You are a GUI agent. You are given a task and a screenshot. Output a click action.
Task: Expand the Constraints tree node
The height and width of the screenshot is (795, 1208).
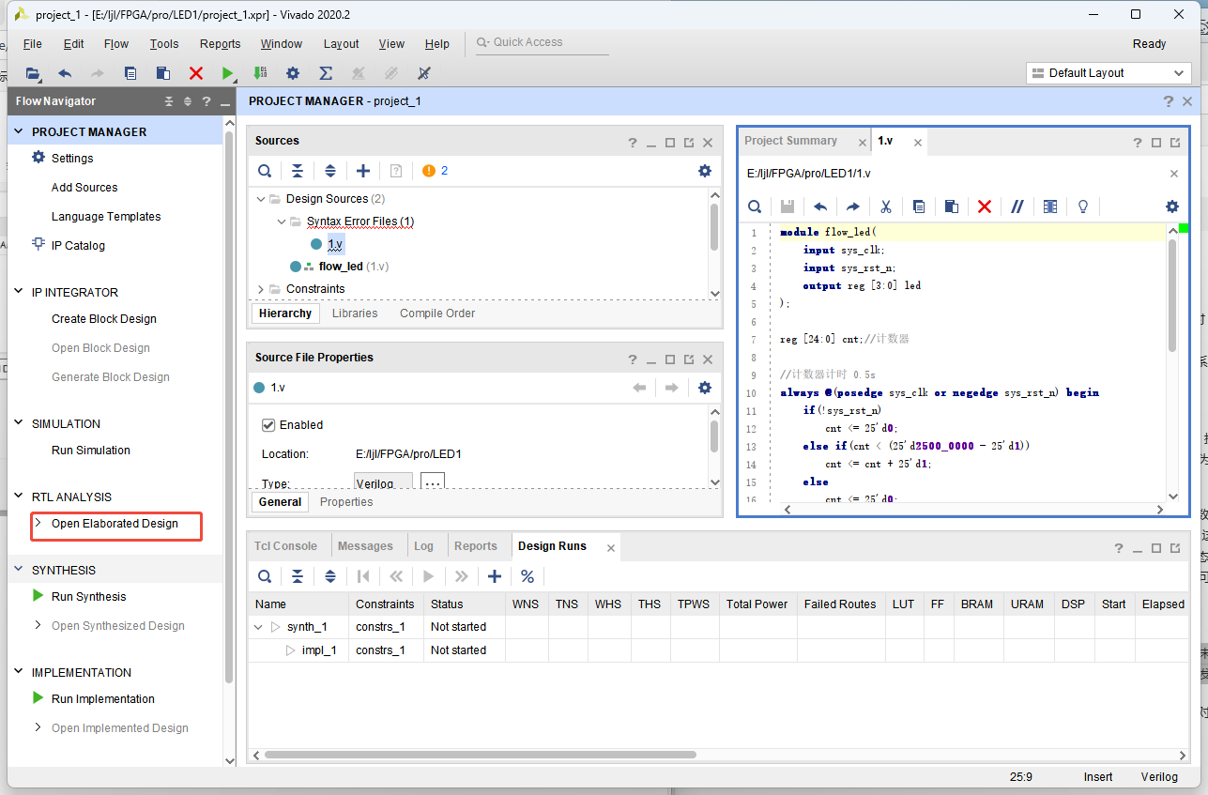tap(260, 289)
